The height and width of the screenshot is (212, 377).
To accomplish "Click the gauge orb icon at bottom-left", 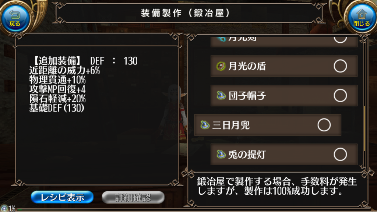I will tap(4, 208).
